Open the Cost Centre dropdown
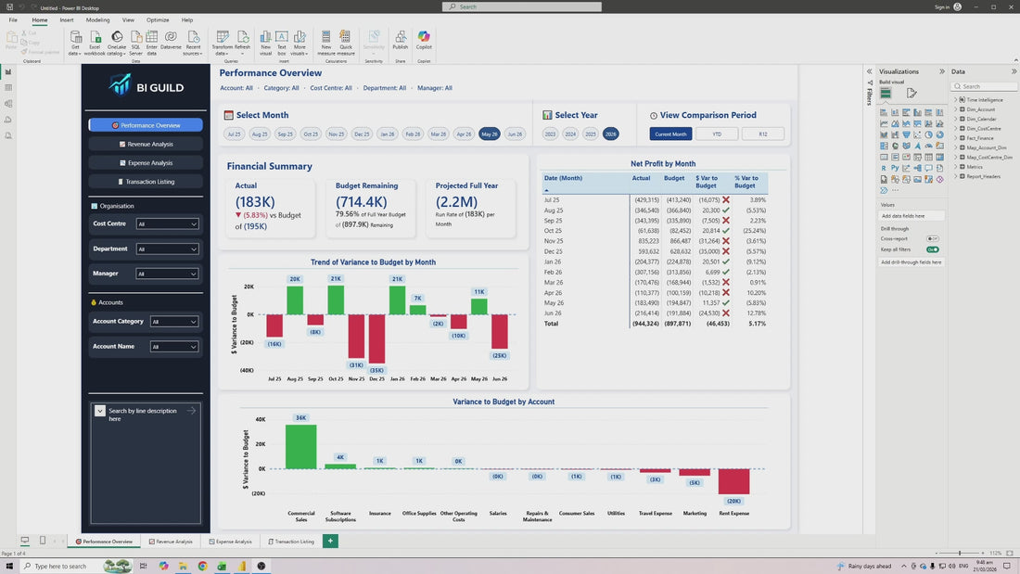 (x=168, y=224)
